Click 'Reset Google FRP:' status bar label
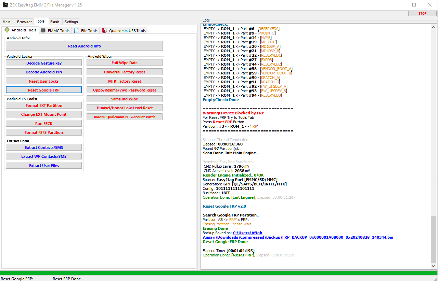The height and width of the screenshot is (281, 438). pyautogui.click(x=17, y=279)
